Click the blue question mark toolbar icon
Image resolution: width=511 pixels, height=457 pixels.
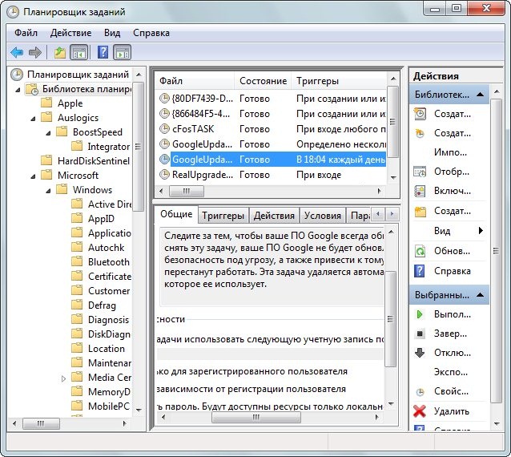103,53
